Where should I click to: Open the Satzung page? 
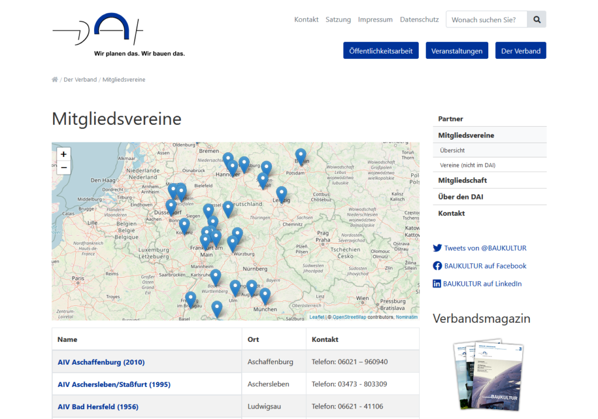(338, 19)
